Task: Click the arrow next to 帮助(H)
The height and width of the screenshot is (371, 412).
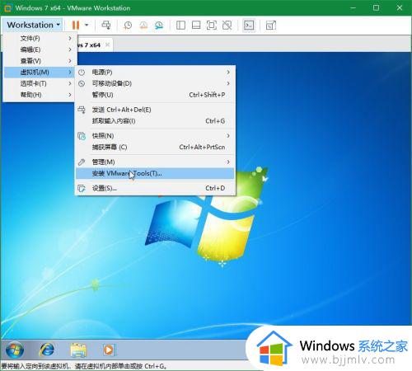Action: click(70, 95)
